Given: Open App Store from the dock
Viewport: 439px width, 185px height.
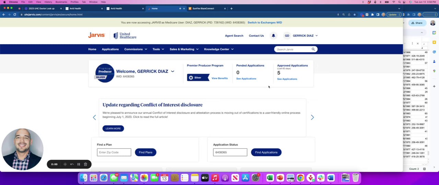Looking at the screenshot, I should point(245,178).
